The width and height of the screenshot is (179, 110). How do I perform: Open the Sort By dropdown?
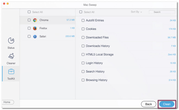click(x=136, y=12)
